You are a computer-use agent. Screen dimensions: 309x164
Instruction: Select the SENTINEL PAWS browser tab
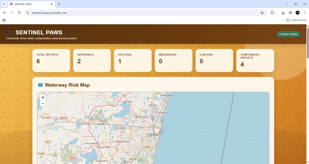(x=31, y=4)
